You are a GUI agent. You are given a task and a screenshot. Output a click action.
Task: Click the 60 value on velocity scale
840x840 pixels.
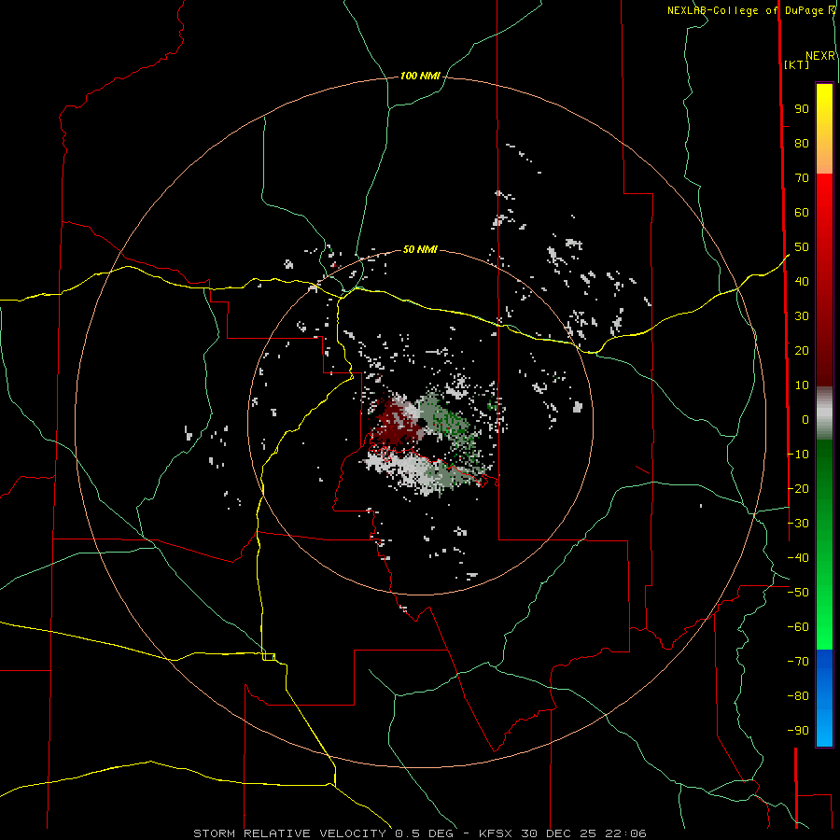coord(802,213)
